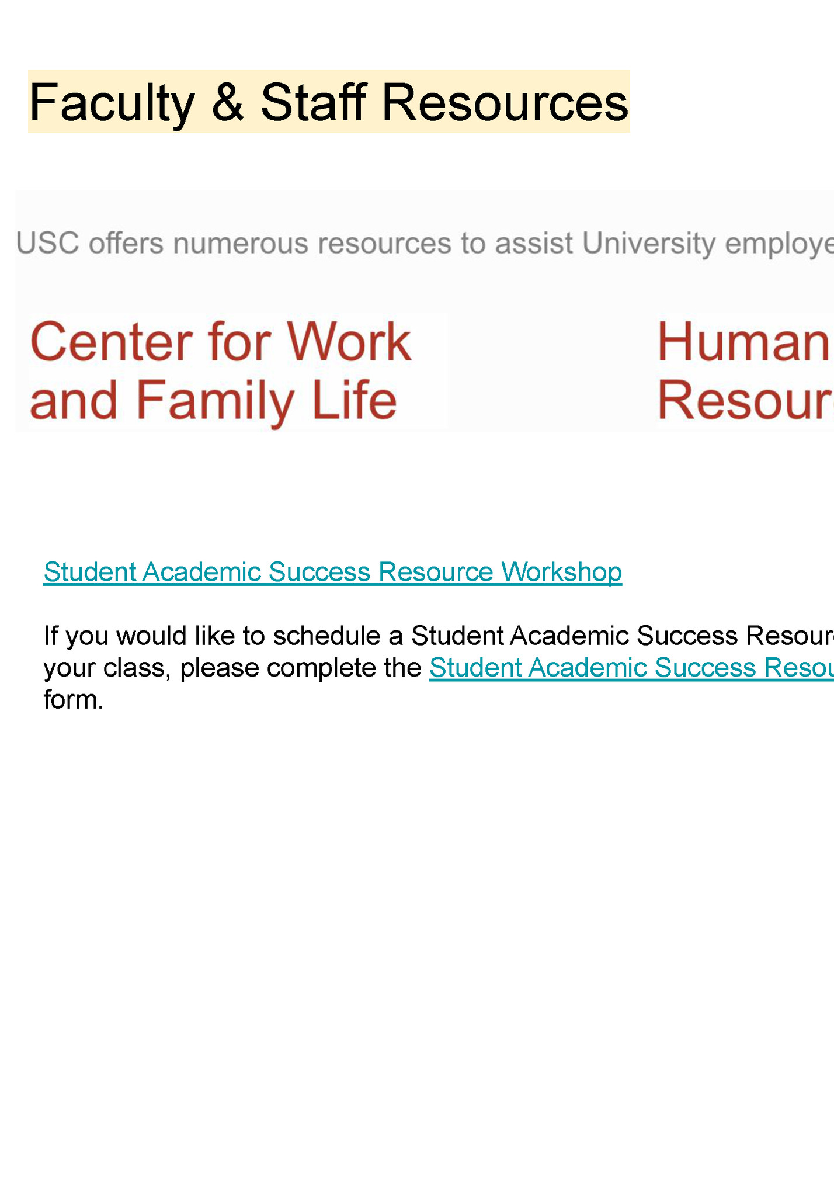
Task: Click the word "Faculty" in the title
Action: (x=112, y=102)
